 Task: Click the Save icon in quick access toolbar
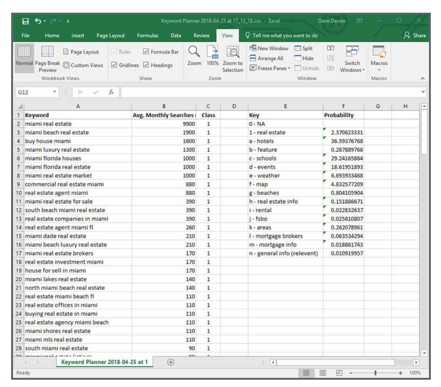(x=25, y=21)
